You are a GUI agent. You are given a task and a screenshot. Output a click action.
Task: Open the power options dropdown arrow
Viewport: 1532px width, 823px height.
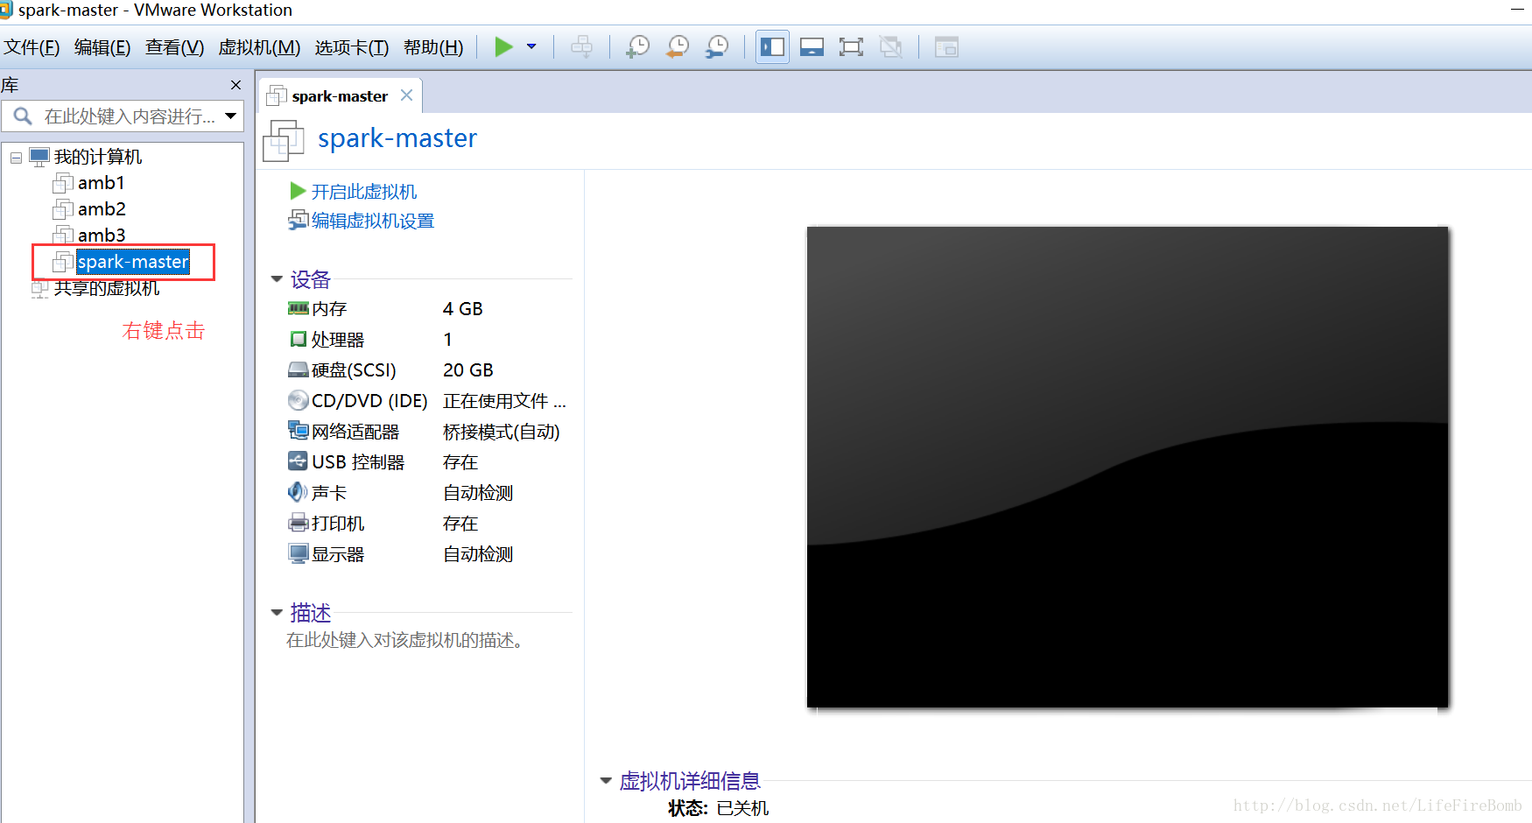click(x=531, y=46)
